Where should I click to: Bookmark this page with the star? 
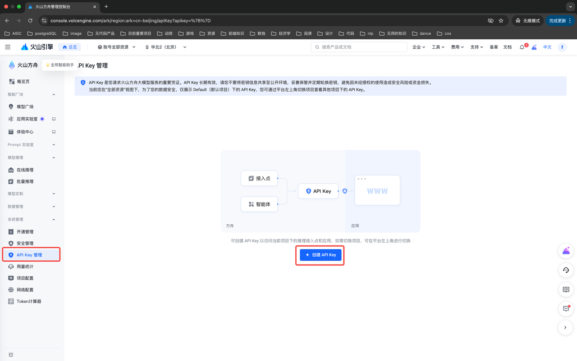[x=501, y=21]
